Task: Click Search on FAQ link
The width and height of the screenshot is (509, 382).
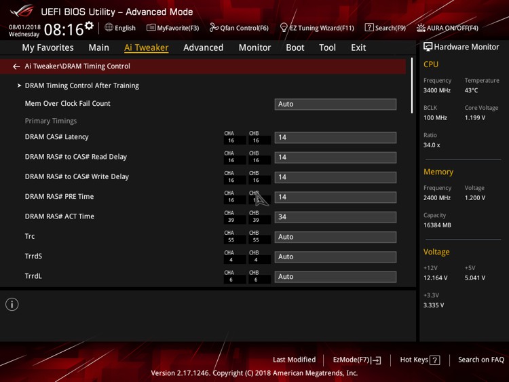Action: click(x=480, y=360)
